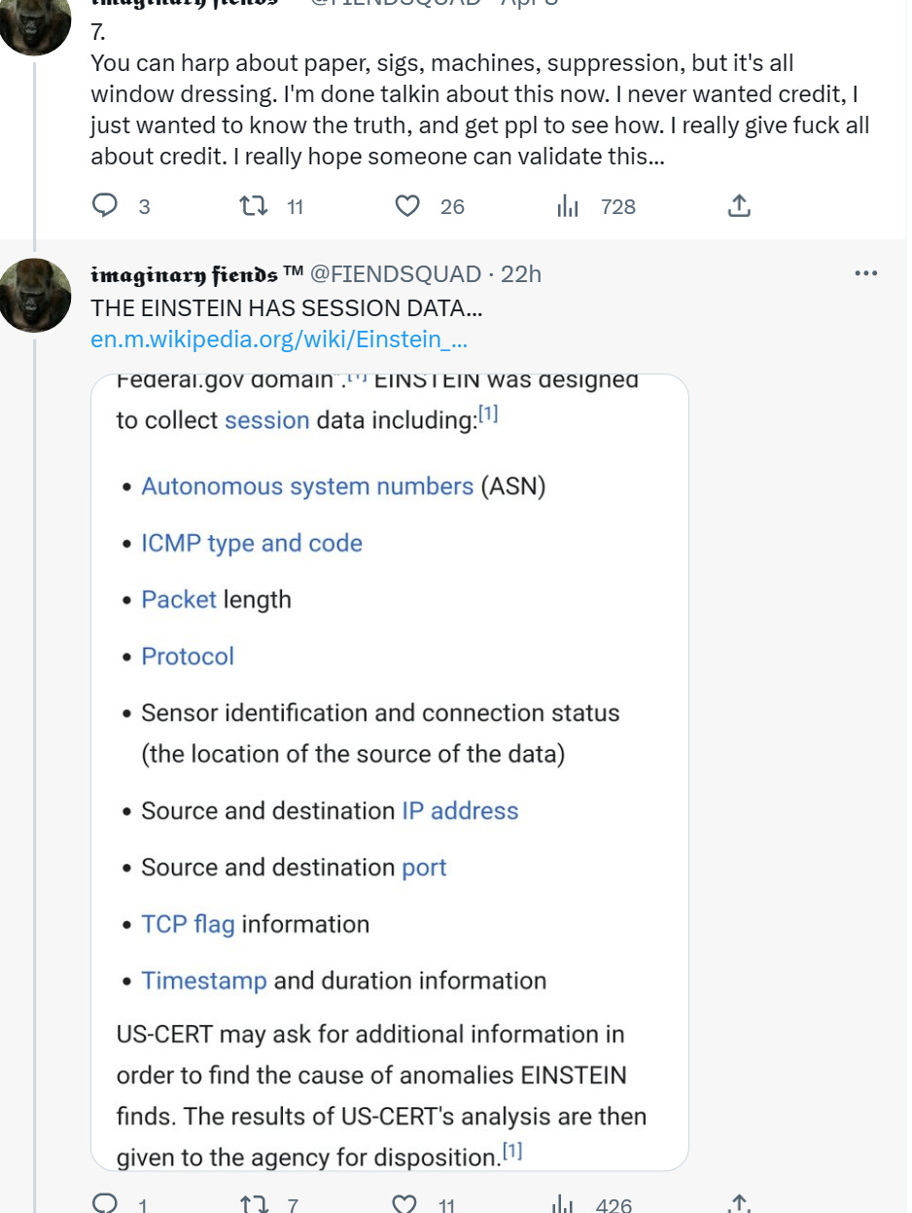This screenshot has width=912, height=1213.
Task: Reply to the EINSTEIN session data tweet
Action: click(x=104, y=1204)
